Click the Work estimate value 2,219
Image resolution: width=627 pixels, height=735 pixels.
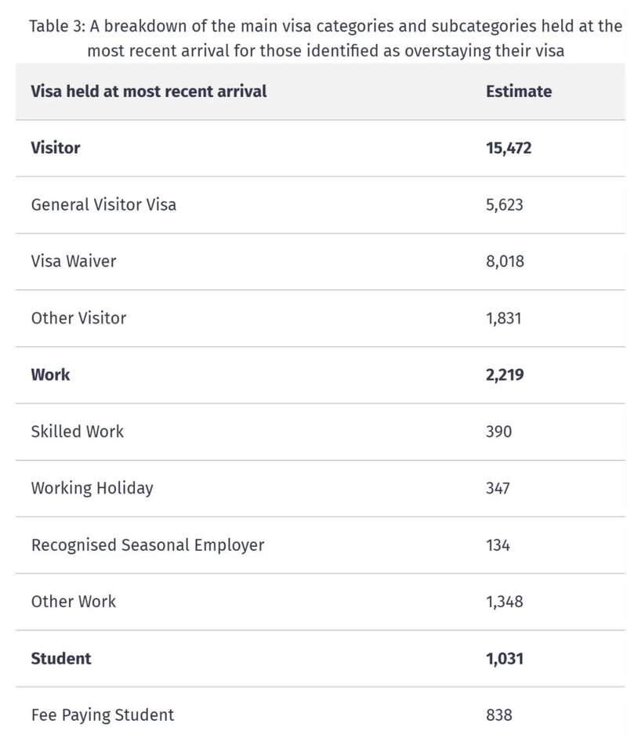505,375
